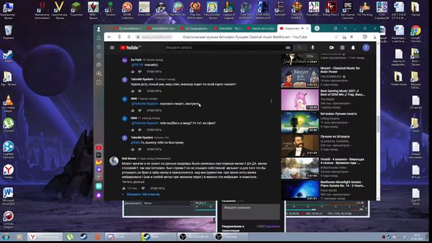Open VLC media player desktop icon

point(9,103)
